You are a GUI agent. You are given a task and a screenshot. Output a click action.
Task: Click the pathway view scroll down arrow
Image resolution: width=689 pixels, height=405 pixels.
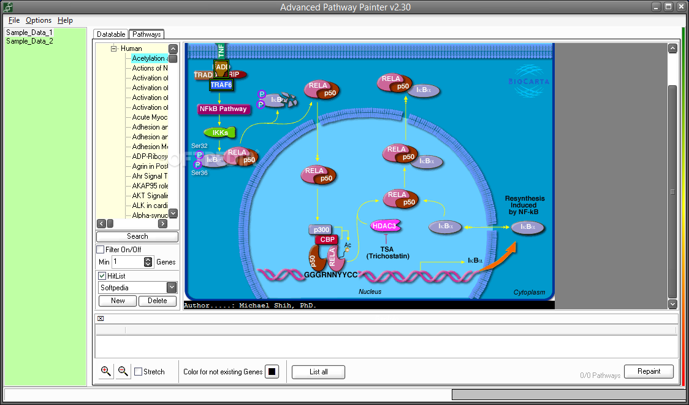pyautogui.click(x=672, y=303)
